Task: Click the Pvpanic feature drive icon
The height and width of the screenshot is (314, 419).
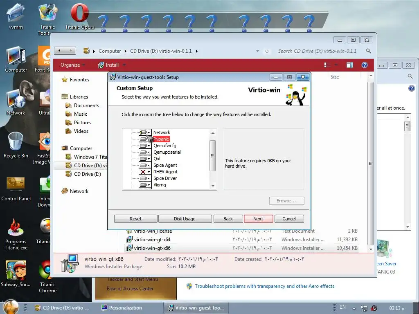Action: tap(143, 139)
